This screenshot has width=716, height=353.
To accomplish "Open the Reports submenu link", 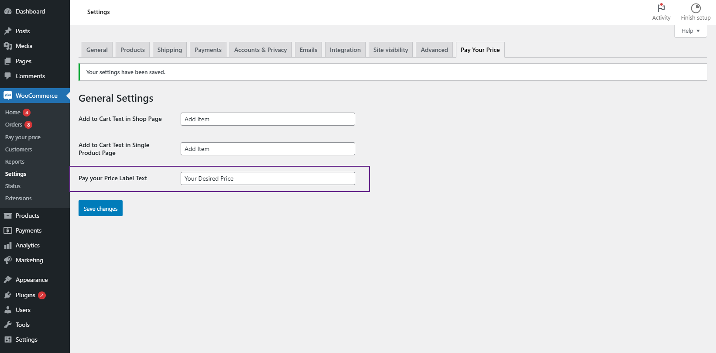I will coord(15,161).
